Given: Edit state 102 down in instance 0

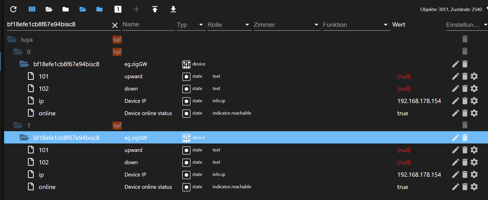Looking at the screenshot, I should coord(455,88).
